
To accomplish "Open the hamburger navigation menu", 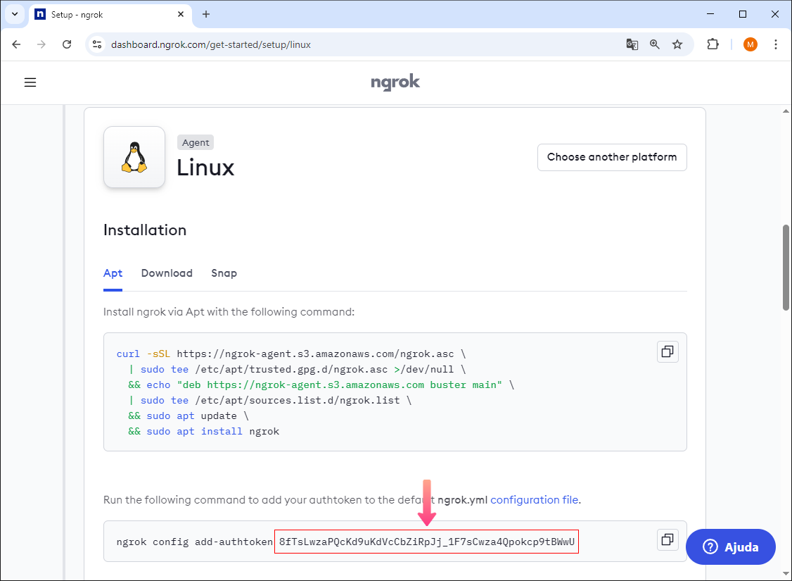I will click(x=30, y=82).
